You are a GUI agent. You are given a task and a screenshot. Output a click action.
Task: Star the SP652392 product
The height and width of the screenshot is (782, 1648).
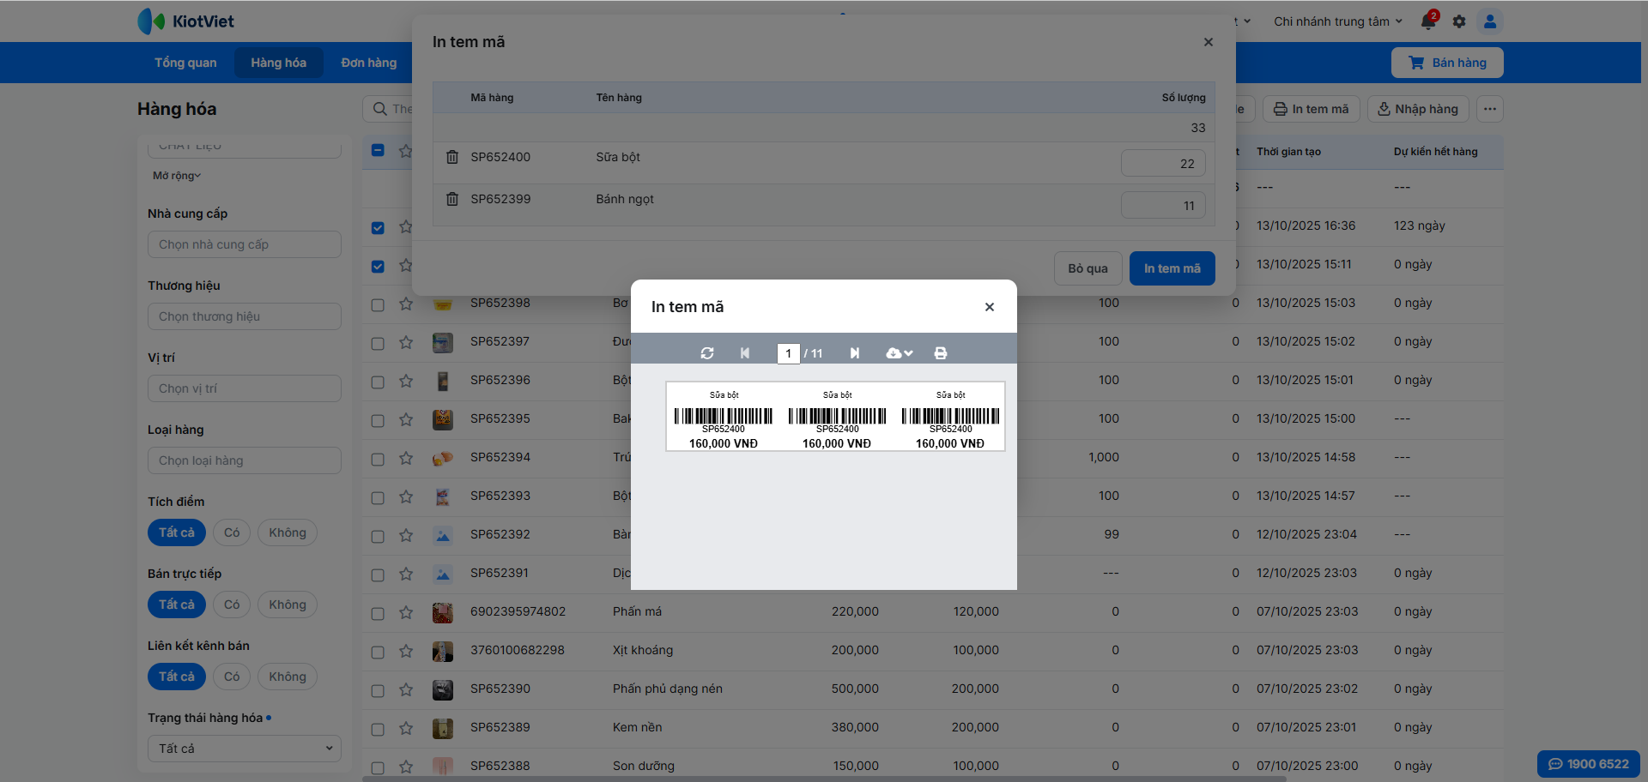pyautogui.click(x=406, y=535)
